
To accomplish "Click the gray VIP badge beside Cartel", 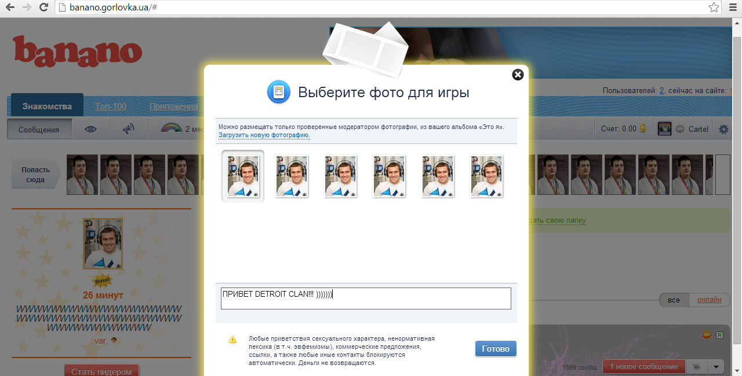I will coord(680,129).
